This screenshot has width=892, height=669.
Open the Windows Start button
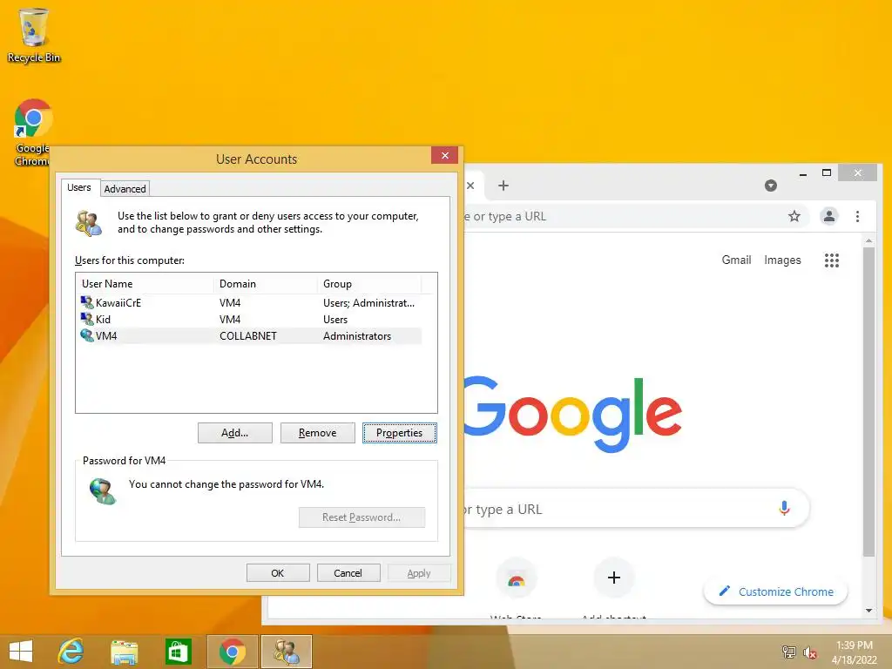pos(21,652)
